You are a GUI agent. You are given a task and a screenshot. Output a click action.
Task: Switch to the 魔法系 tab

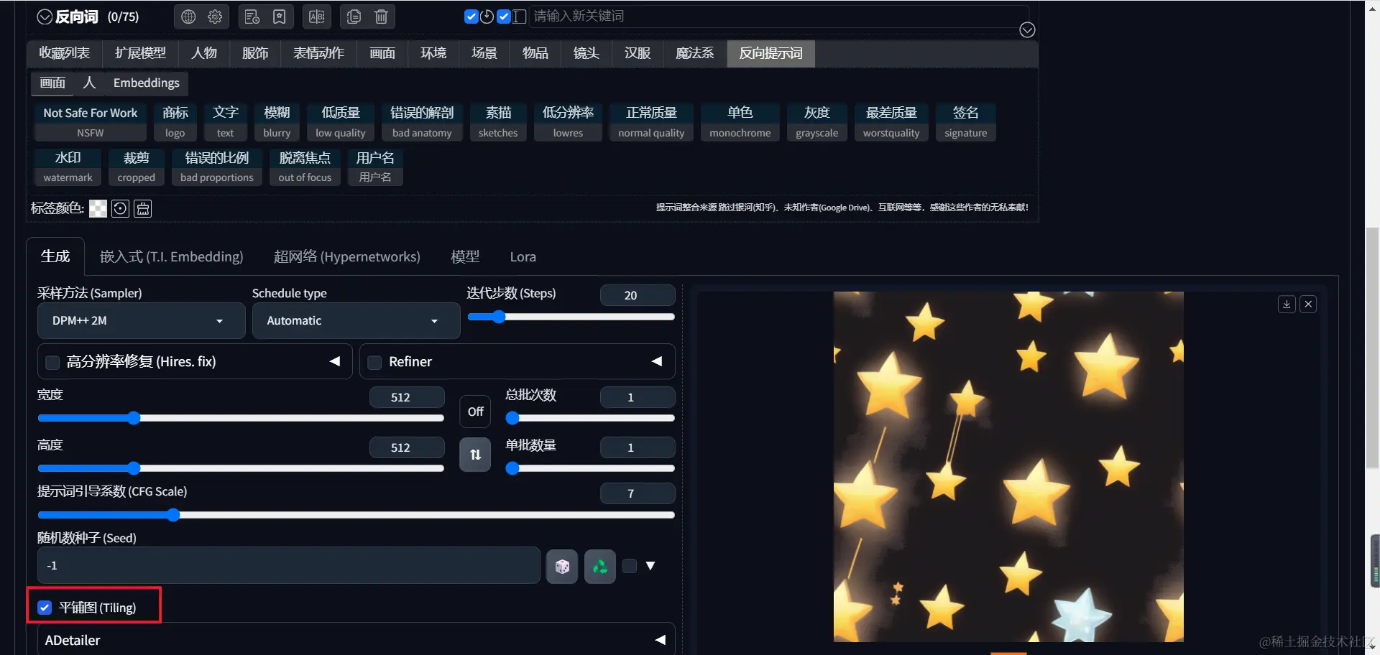click(695, 53)
